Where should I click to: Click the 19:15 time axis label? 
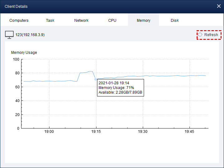96,132
